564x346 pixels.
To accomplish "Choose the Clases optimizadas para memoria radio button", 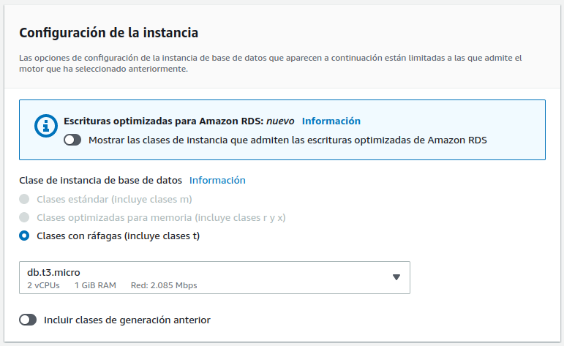I will tap(24, 217).
